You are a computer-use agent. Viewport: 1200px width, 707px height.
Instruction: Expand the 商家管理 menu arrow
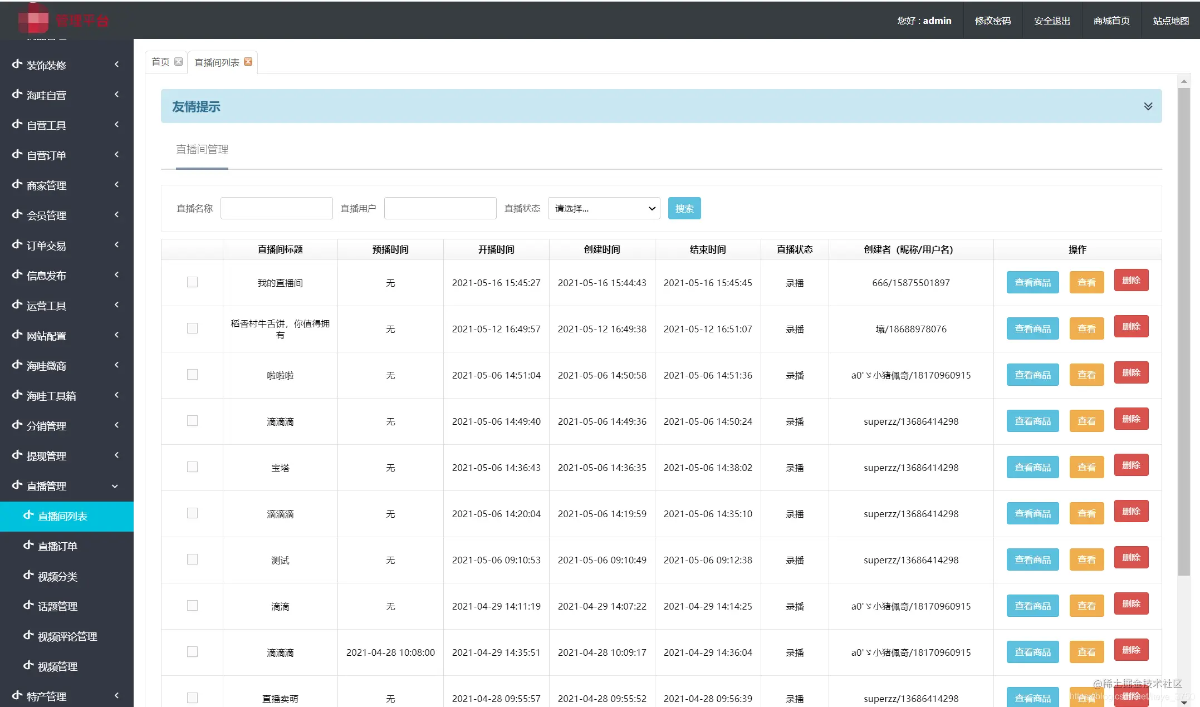[x=116, y=184]
